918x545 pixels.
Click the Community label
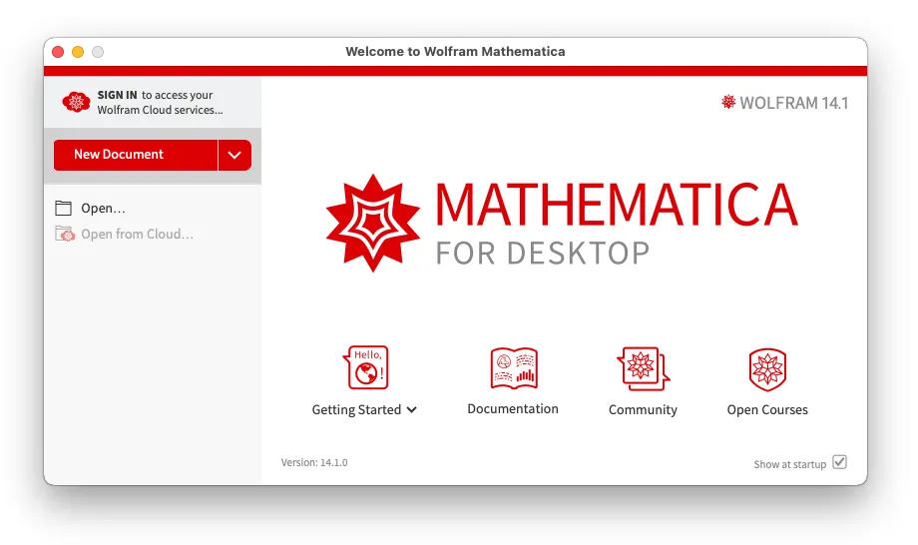(643, 410)
